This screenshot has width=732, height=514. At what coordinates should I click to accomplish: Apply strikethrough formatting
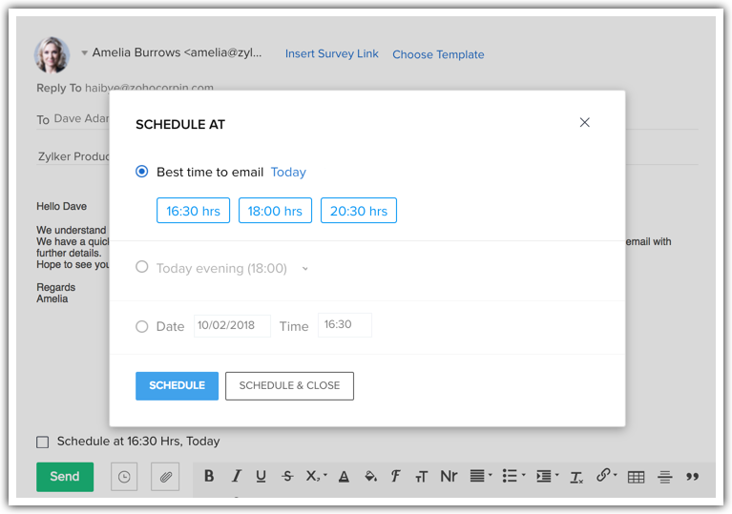click(287, 476)
